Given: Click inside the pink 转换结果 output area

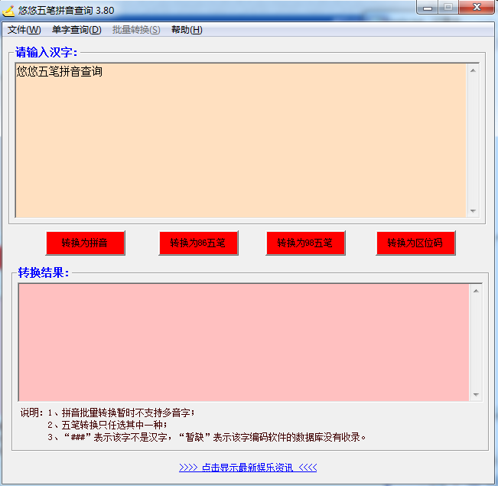Looking at the screenshot, I should 243,342.
